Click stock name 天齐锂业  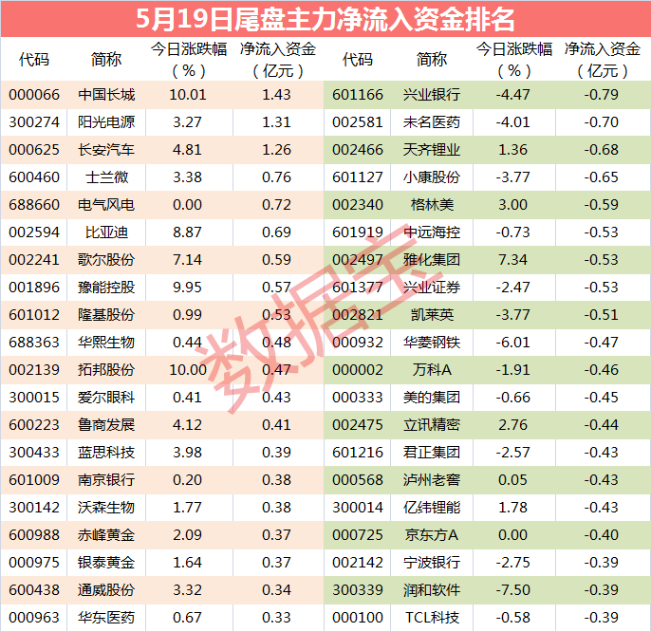(432, 150)
